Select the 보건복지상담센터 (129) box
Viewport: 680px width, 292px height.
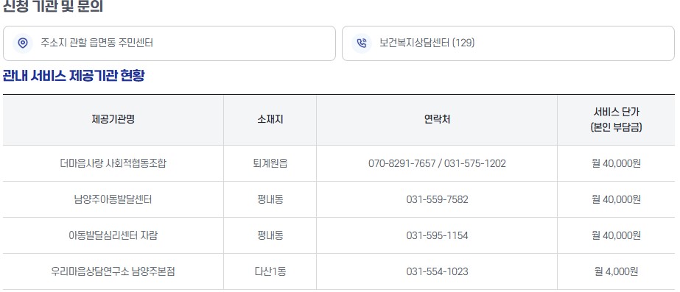coord(508,43)
